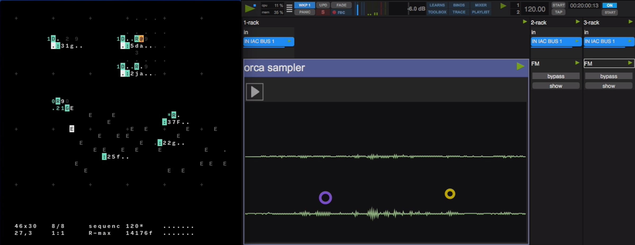Open IN IAC BUS 1 in 1-rack
This screenshot has height=245, width=635.
coord(269,41)
